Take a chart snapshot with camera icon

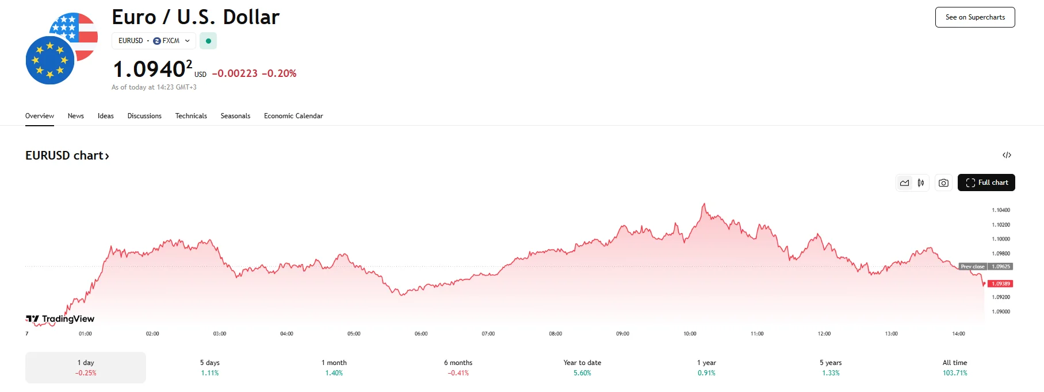click(x=943, y=183)
